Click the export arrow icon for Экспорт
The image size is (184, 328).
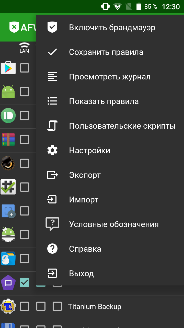click(x=52, y=175)
